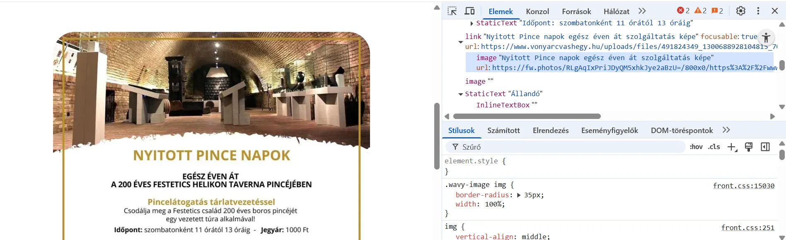This screenshot has height=240, width=786.
Task: Open the three-dot customize DevTools menu
Action: pyautogui.click(x=758, y=11)
